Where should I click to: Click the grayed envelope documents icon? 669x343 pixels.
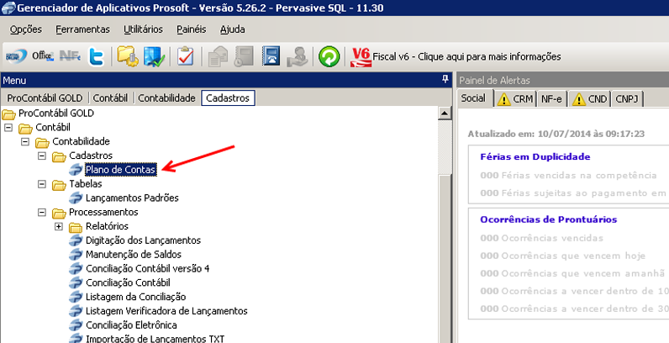coord(217,56)
